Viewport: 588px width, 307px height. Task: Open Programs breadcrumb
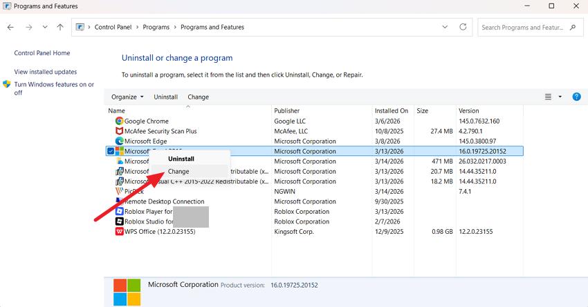coord(156,28)
